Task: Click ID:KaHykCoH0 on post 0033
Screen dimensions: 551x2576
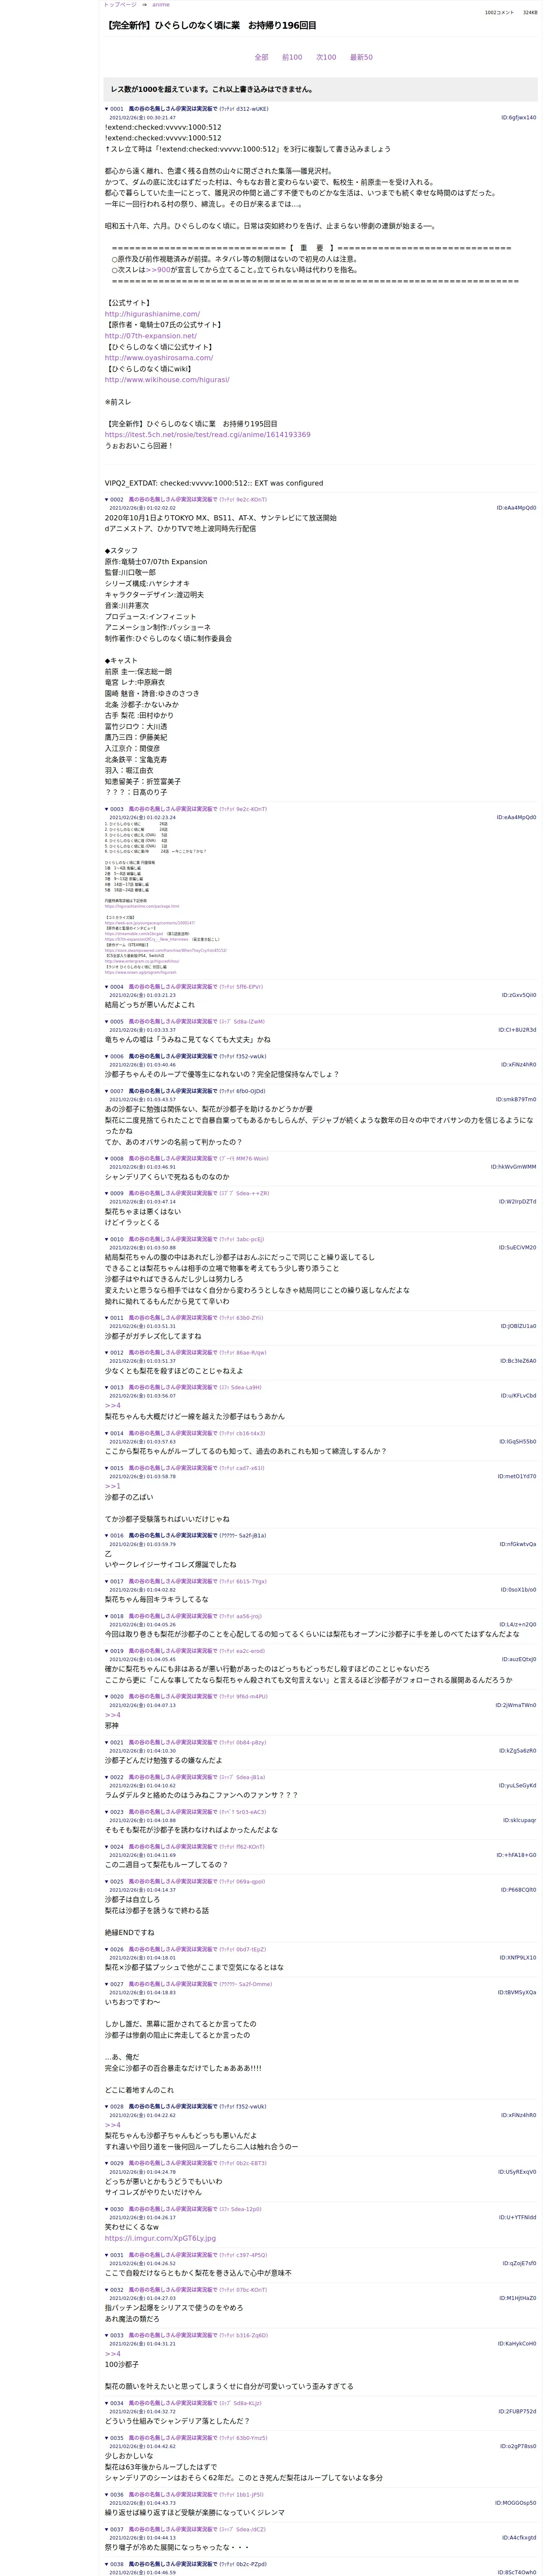Action: point(517,2344)
